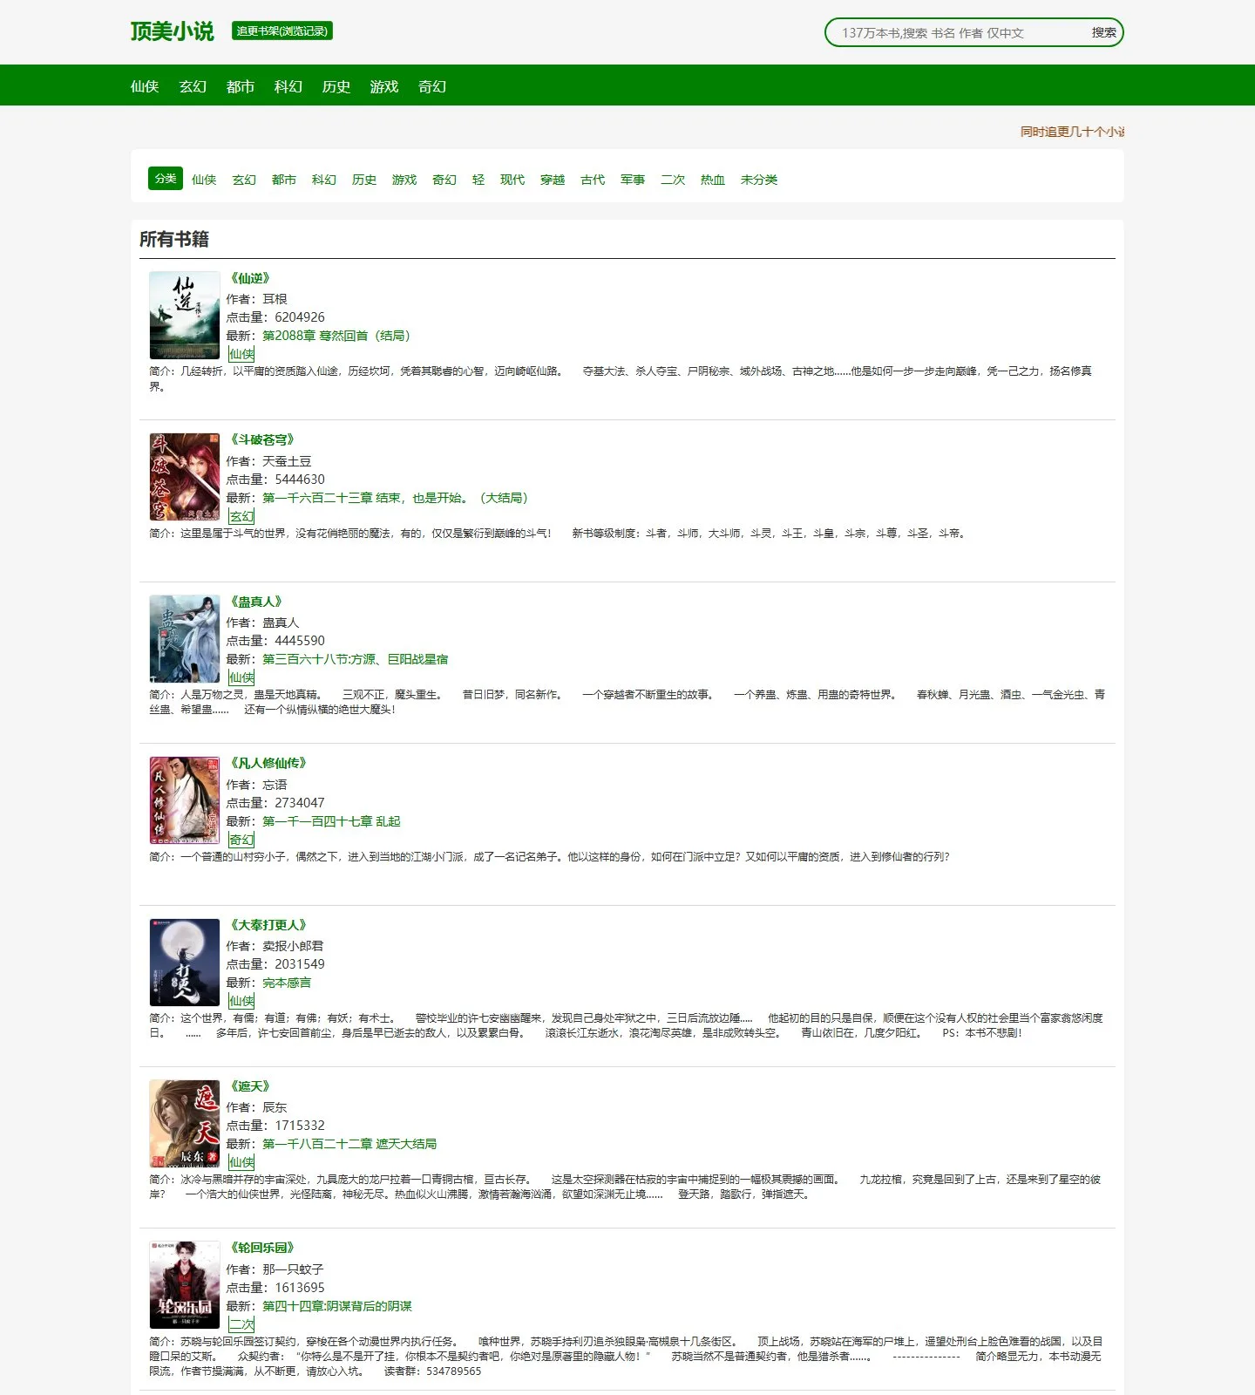Click author name 天蚕土豆
Viewport: 1255px width, 1395px height.
(x=287, y=461)
